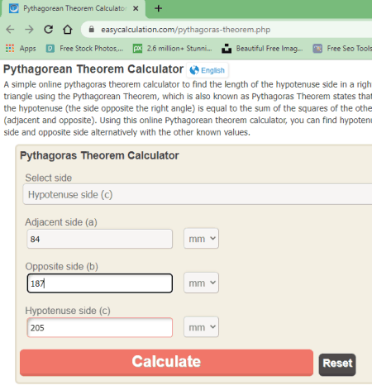Expand the Select side dropdown
Screen dimensions: 372x390
pos(198,195)
